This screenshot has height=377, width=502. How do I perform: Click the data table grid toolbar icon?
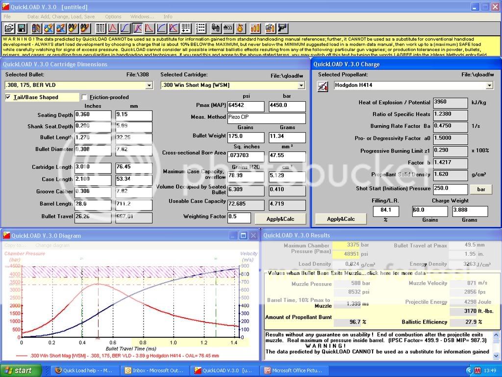(x=100, y=28)
